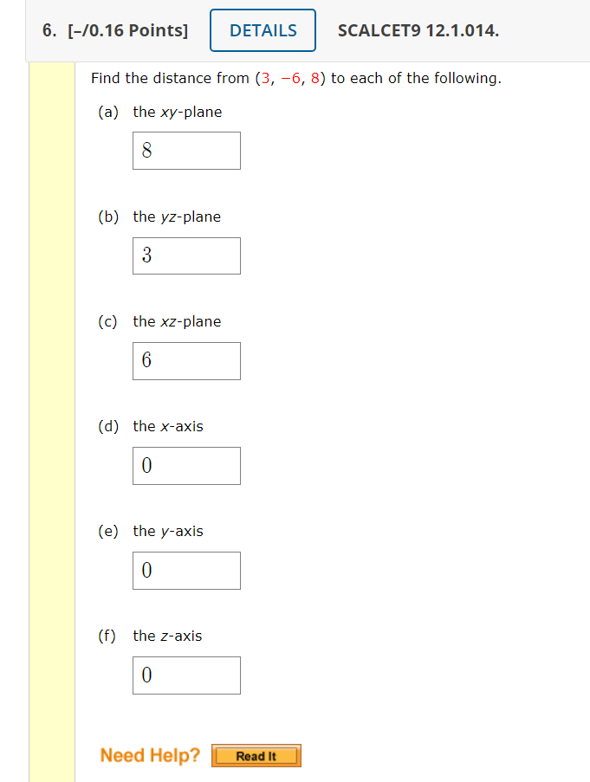Click the x-axis answer field
Viewport: 590px width, 782px height.
pyautogui.click(x=186, y=465)
